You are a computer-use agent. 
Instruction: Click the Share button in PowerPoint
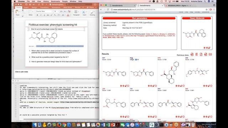90,7
